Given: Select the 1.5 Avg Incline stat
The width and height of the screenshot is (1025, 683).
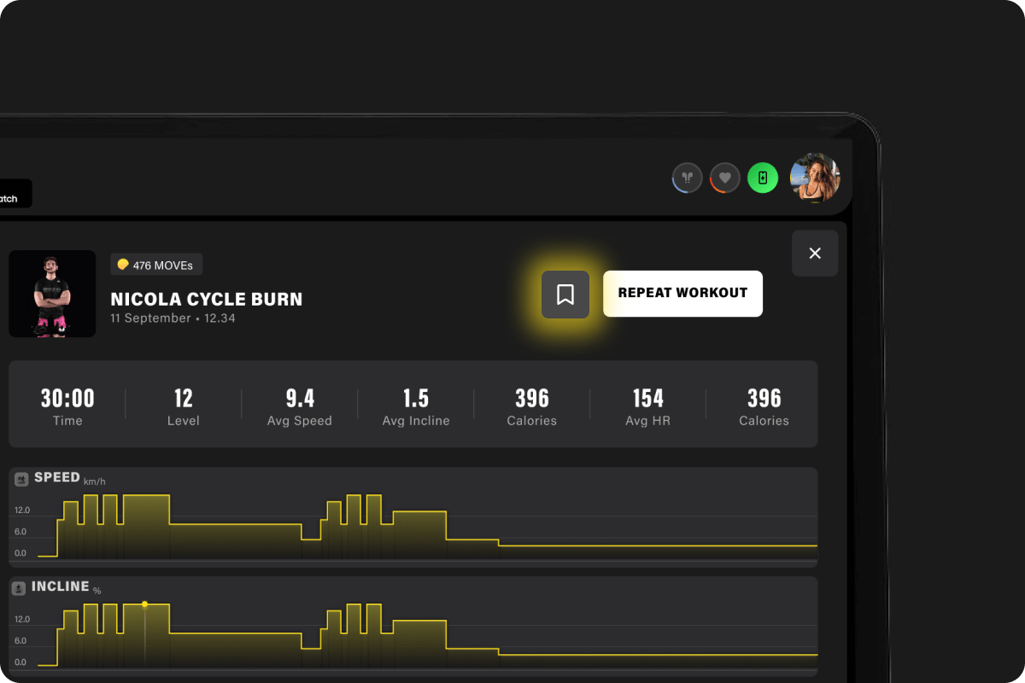Looking at the screenshot, I should click(416, 406).
